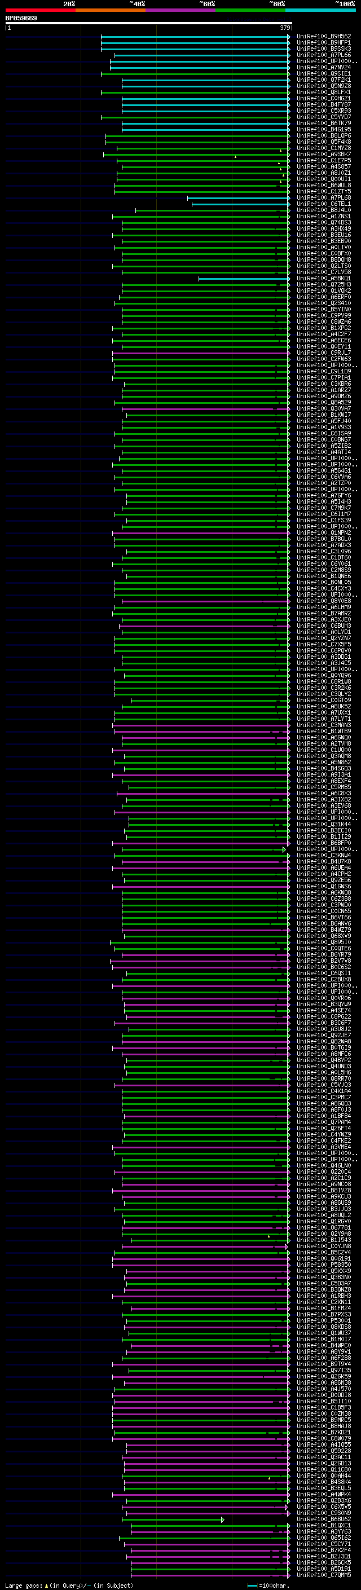Select hit label UniRef100_A9SBK7
Image resolution: width=361 pixels, height=1590 pixels.
click(323, 155)
